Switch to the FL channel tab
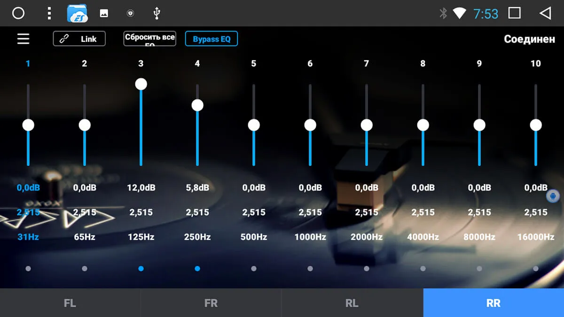564x317 pixels. tap(70, 303)
